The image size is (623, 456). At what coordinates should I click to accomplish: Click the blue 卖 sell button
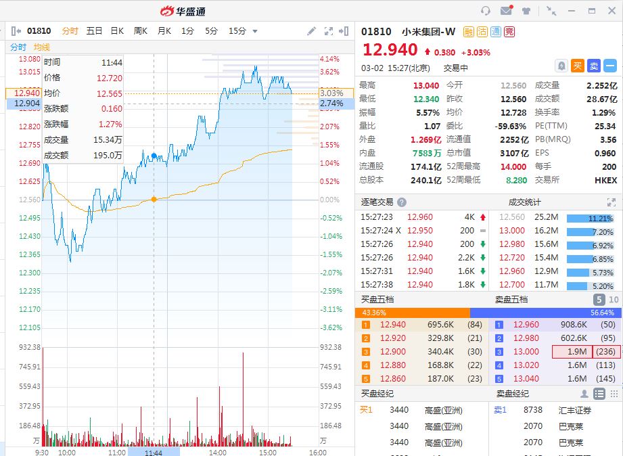point(594,66)
